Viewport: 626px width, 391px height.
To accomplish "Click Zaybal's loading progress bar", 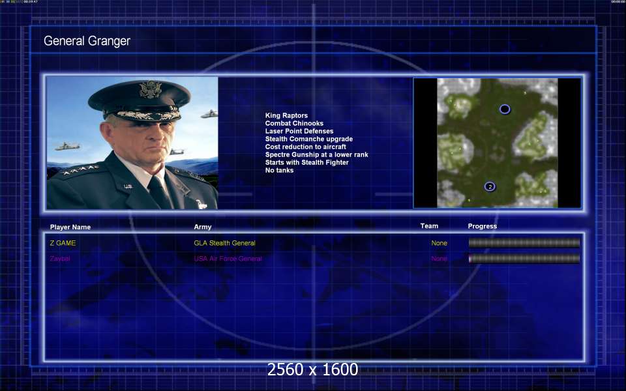I will pyautogui.click(x=524, y=259).
